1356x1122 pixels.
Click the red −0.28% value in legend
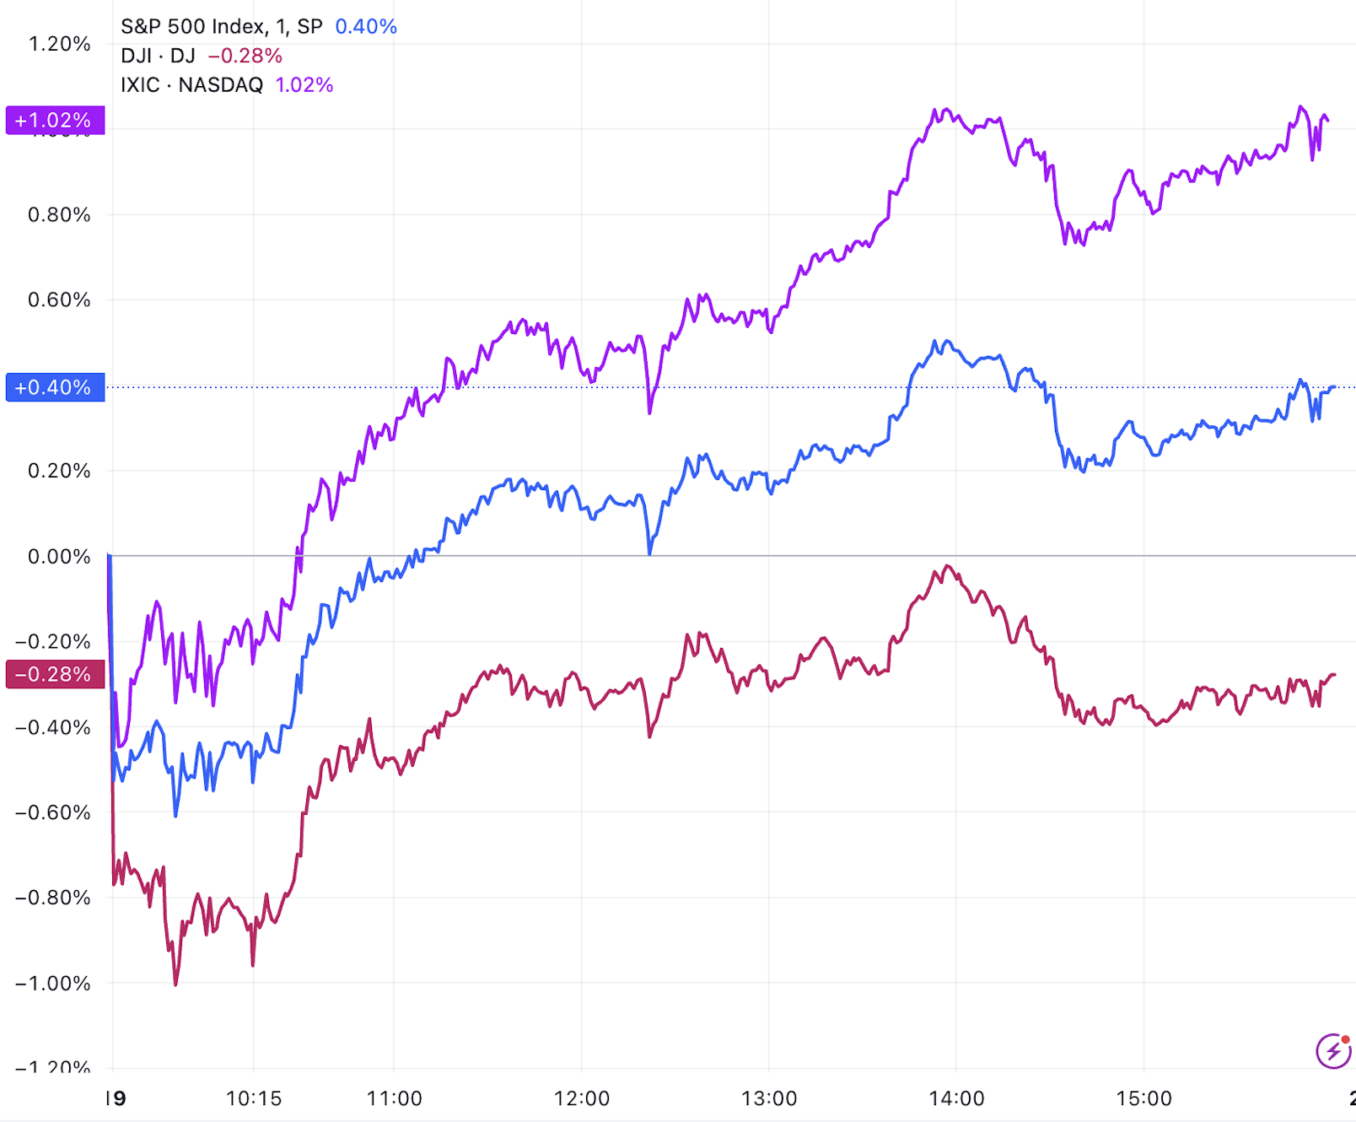245,56
